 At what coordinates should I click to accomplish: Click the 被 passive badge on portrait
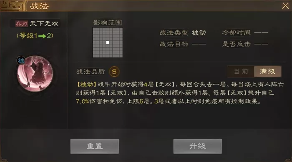[21, 60]
